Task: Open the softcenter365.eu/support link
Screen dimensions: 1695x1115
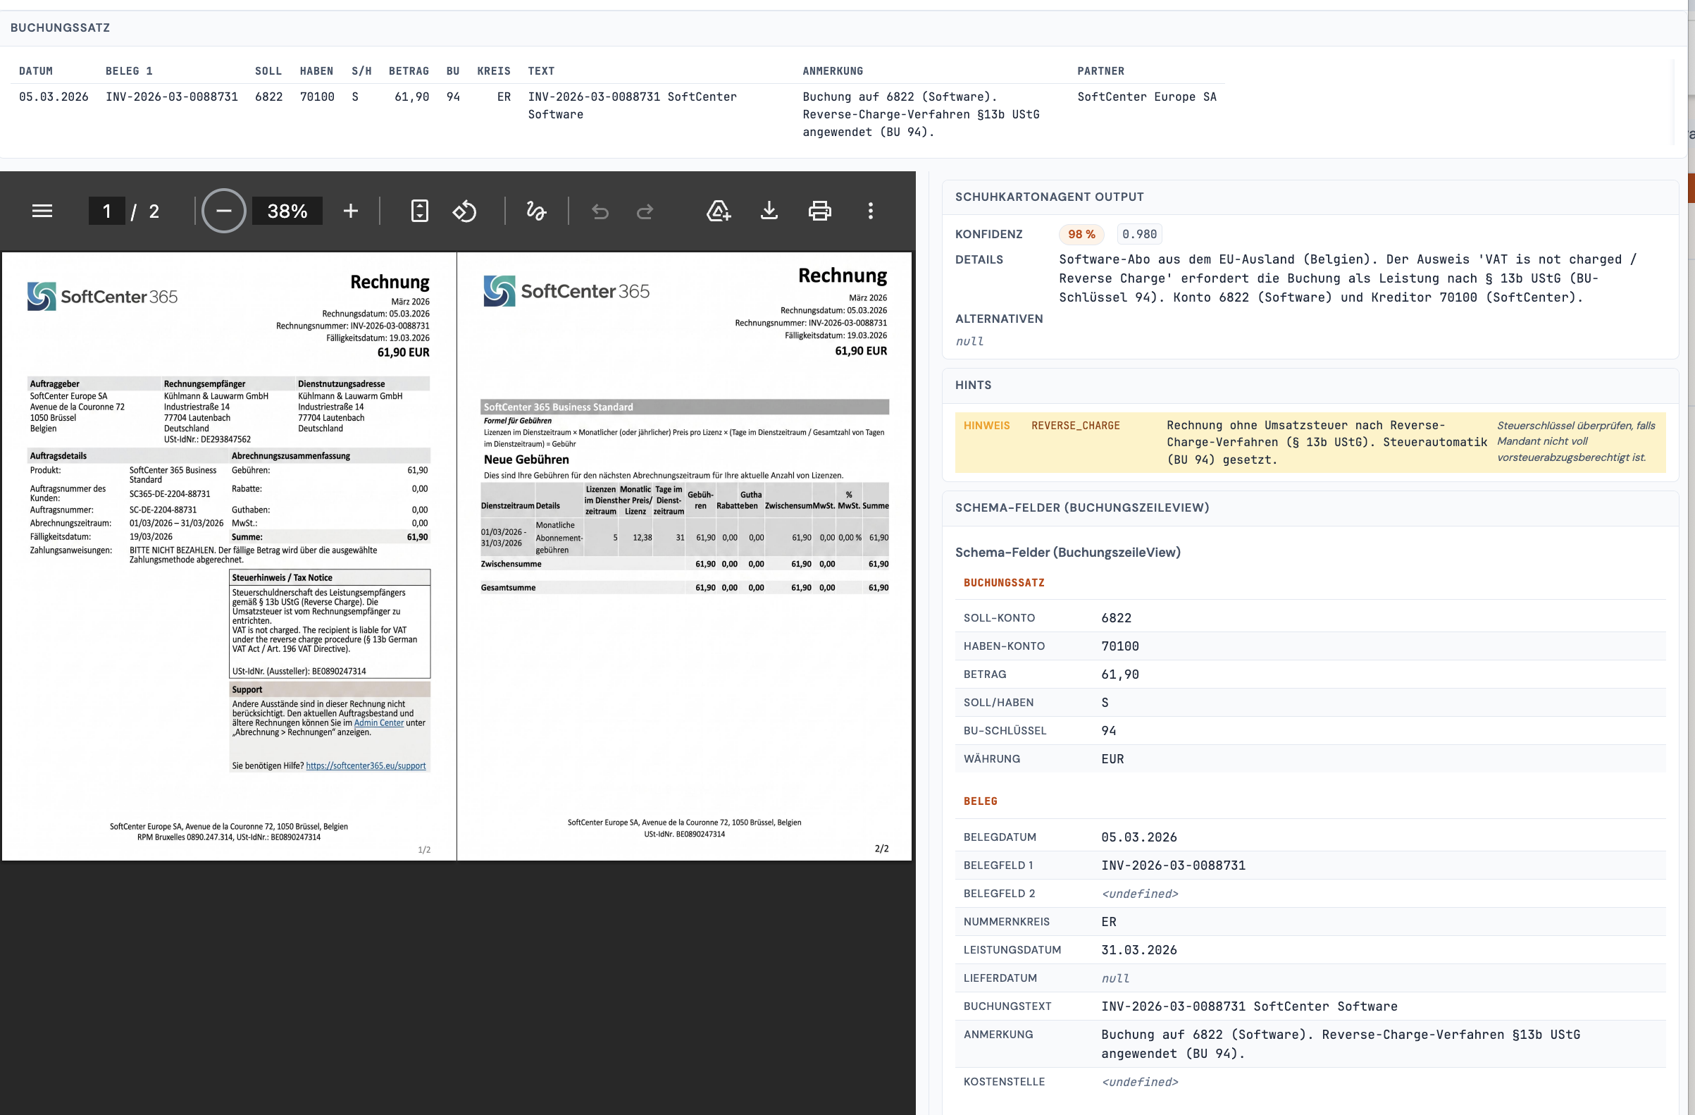Action: click(366, 766)
